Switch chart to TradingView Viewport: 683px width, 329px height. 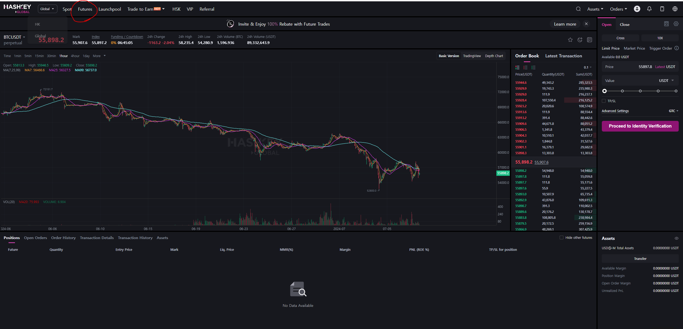coord(472,56)
